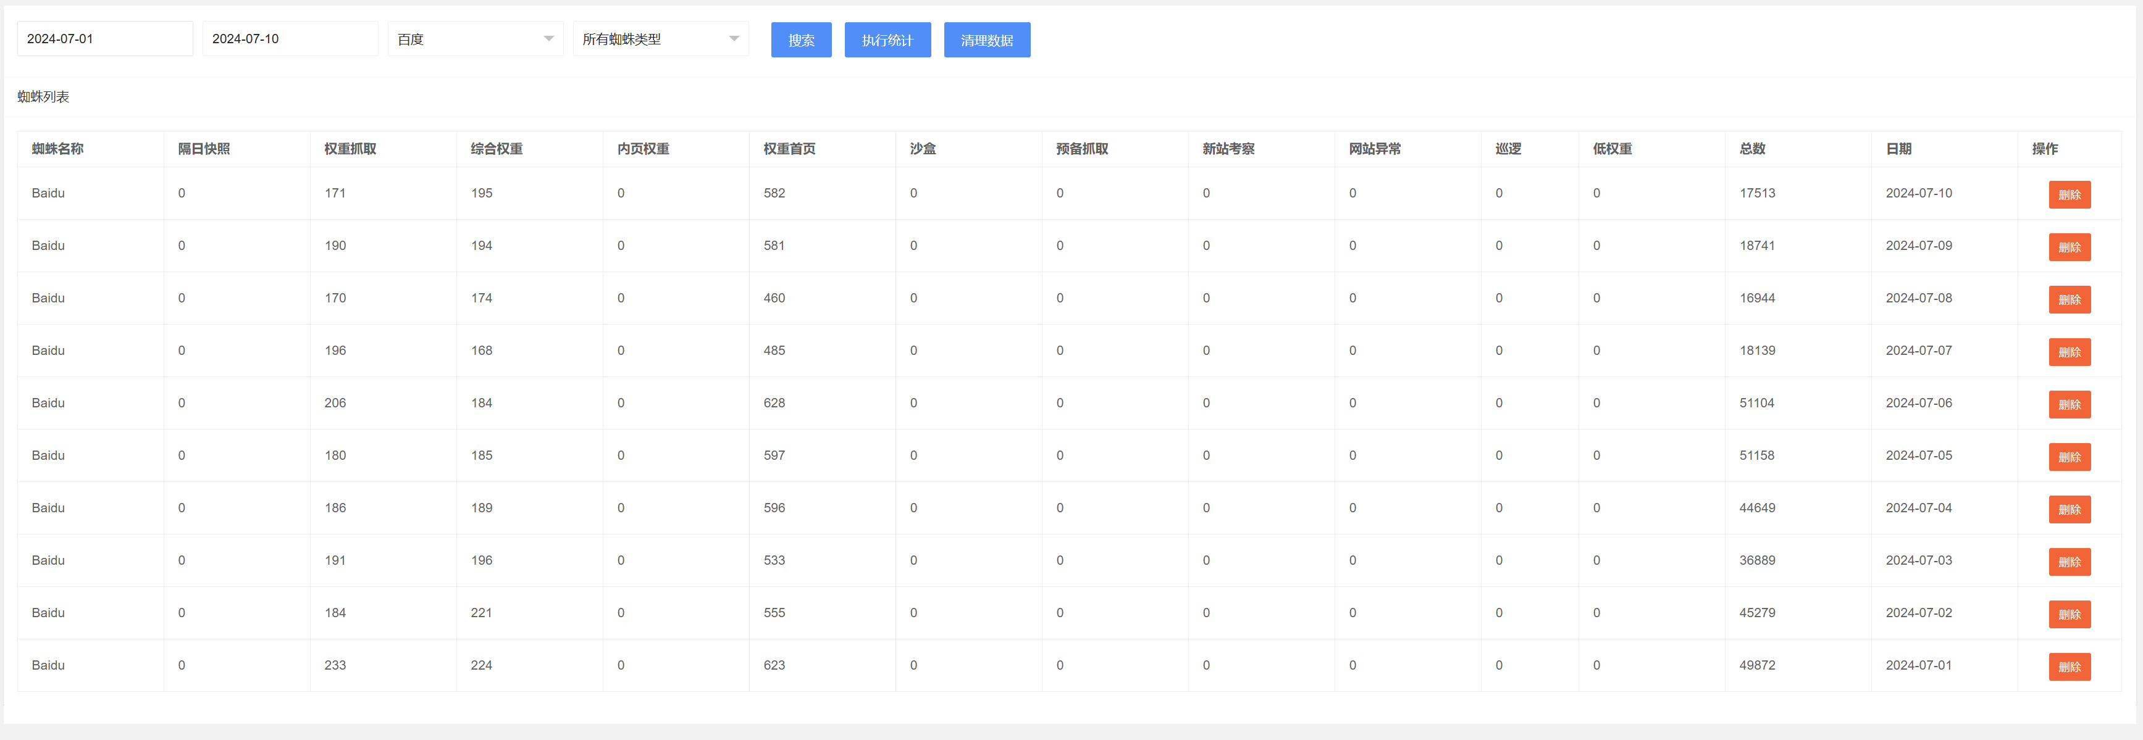Viewport: 2143px width, 740px height.
Task: Select total value 49872
Action: [x=1757, y=664]
